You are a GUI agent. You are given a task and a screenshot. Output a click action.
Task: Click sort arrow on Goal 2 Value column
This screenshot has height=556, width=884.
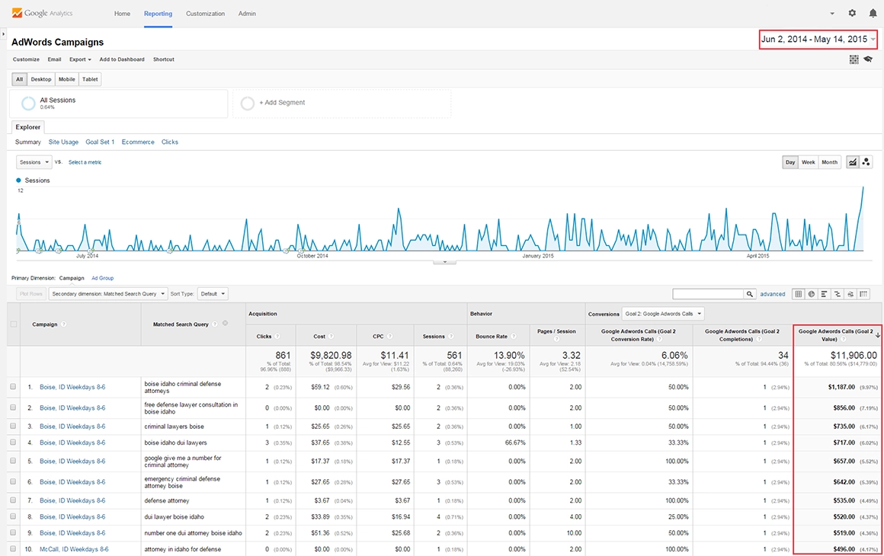pos(878,335)
